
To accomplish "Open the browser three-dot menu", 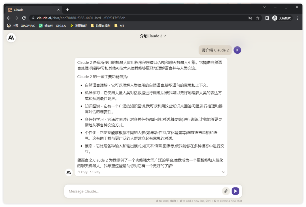I will click(297, 18).
